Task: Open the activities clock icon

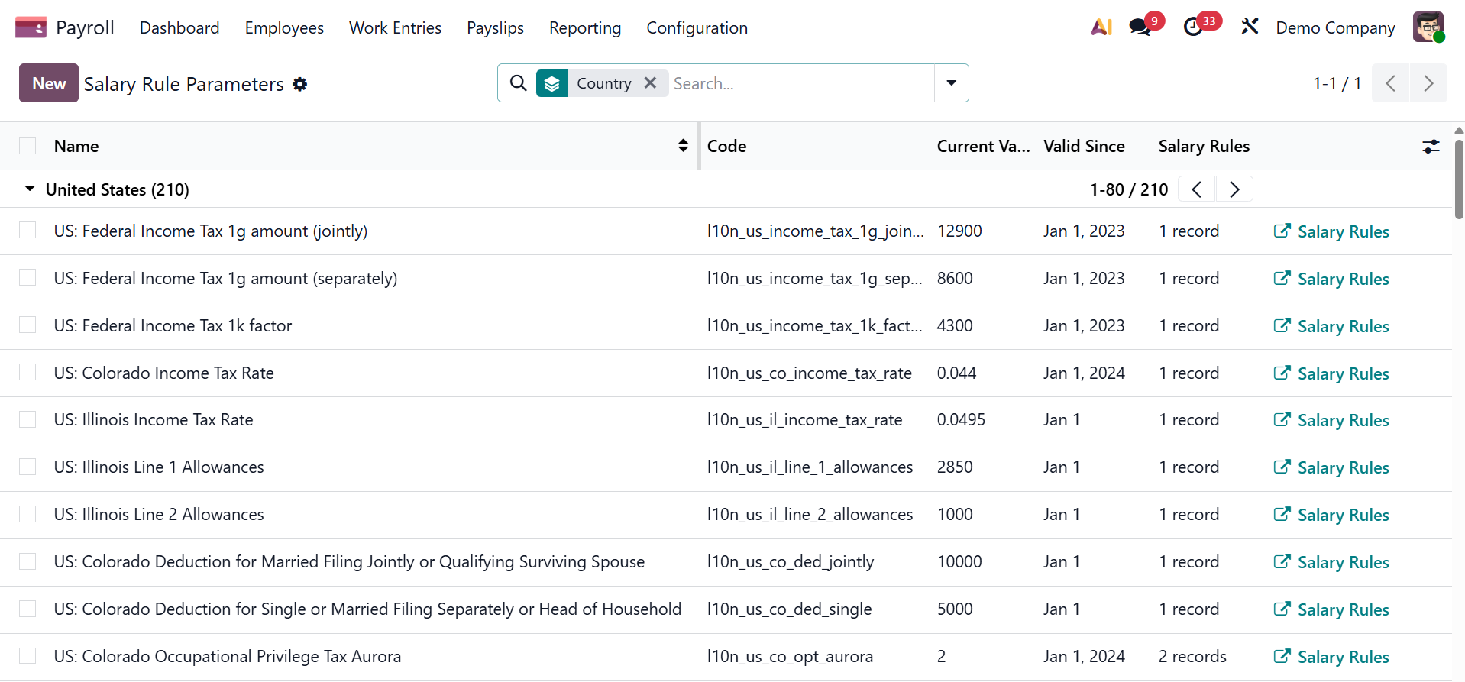Action: pyautogui.click(x=1193, y=27)
